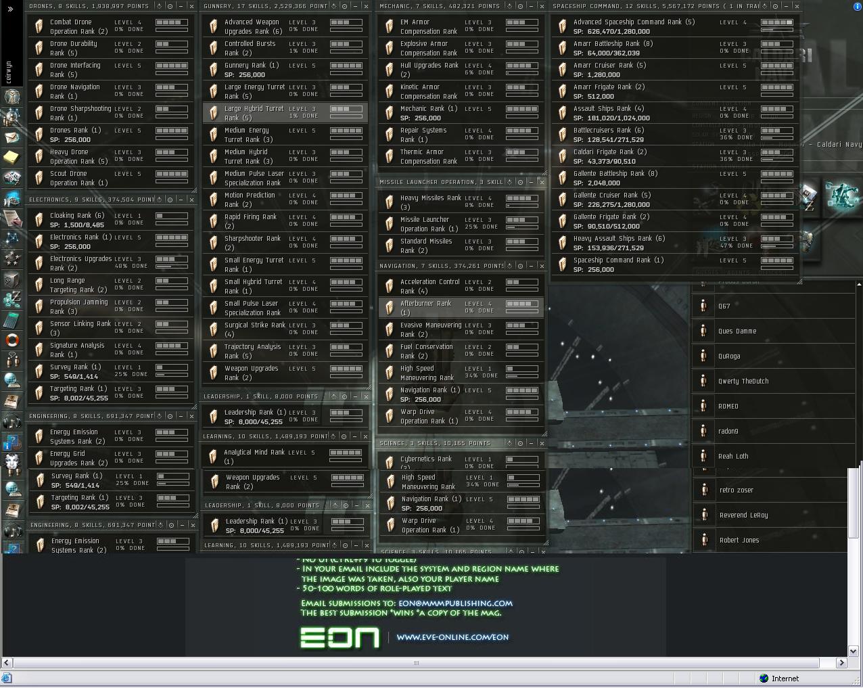Open the www.eve-online.com/eon link
The height and width of the screenshot is (688, 863).
tap(452, 637)
